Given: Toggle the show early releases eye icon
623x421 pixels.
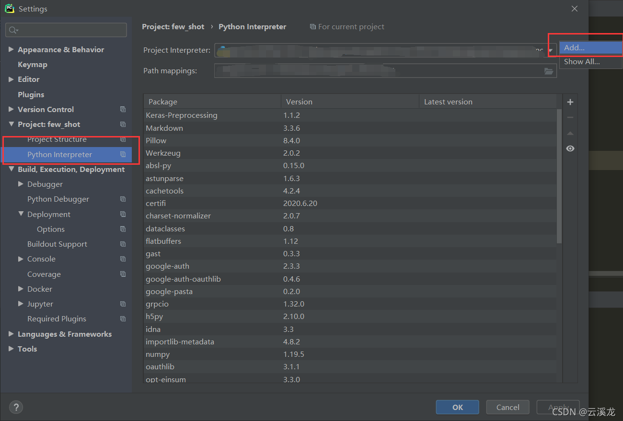Looking at the screenshot, I should tap(570, 148).
